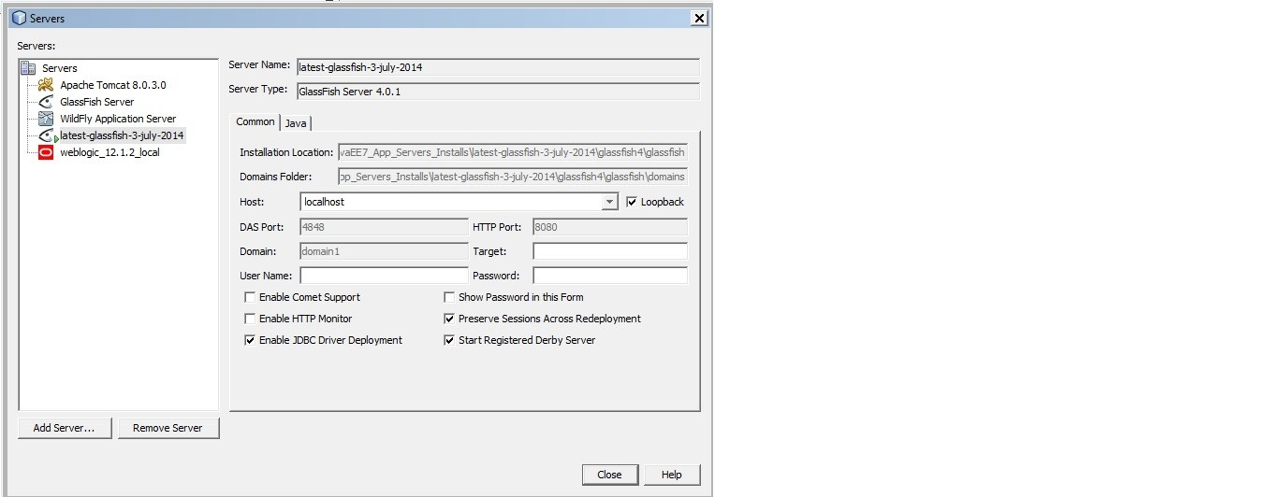The width and height of the screenshot is (1269, 497).
Task: Check Show Password in this Form
Action: (449, 297)
